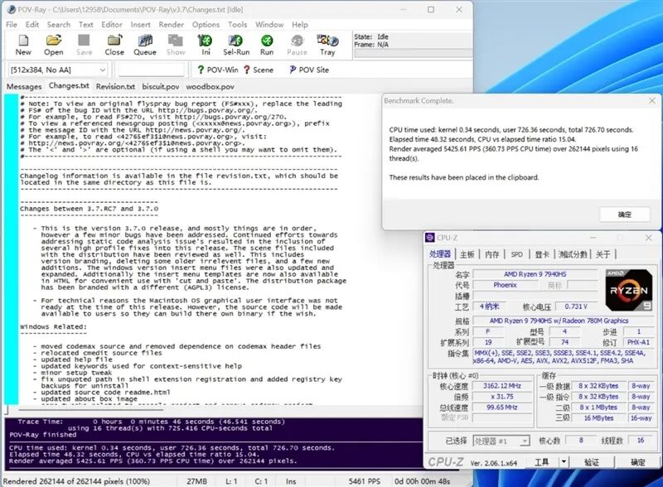The height and width of the screenshot is (487, 663).
Task: Click the 确定 button in CPU-Z
Action: pyautogui.click(x=638, y=462)
